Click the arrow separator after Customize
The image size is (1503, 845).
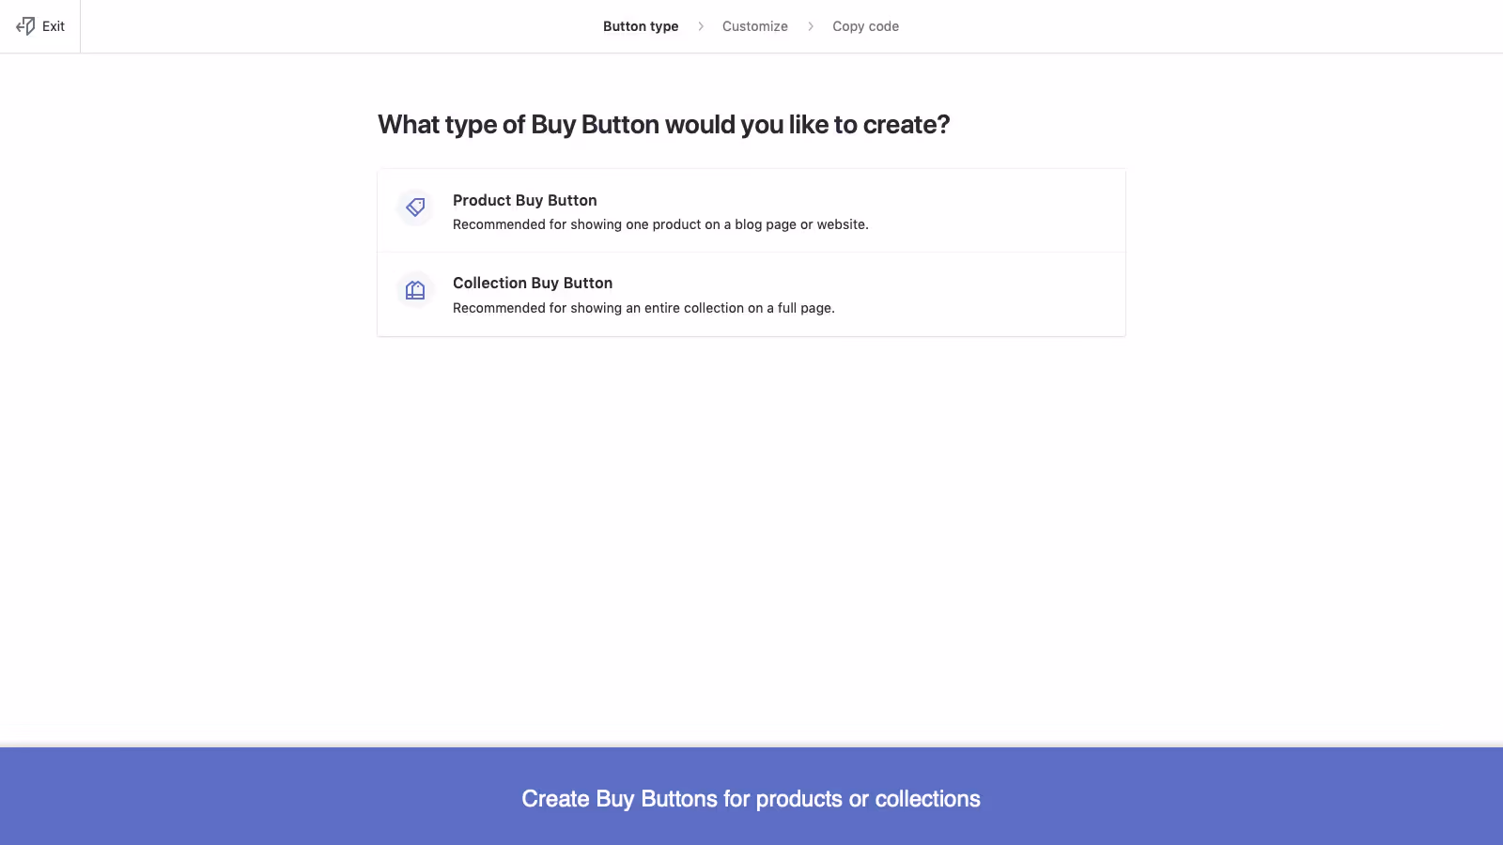click(x=811, y=26)
